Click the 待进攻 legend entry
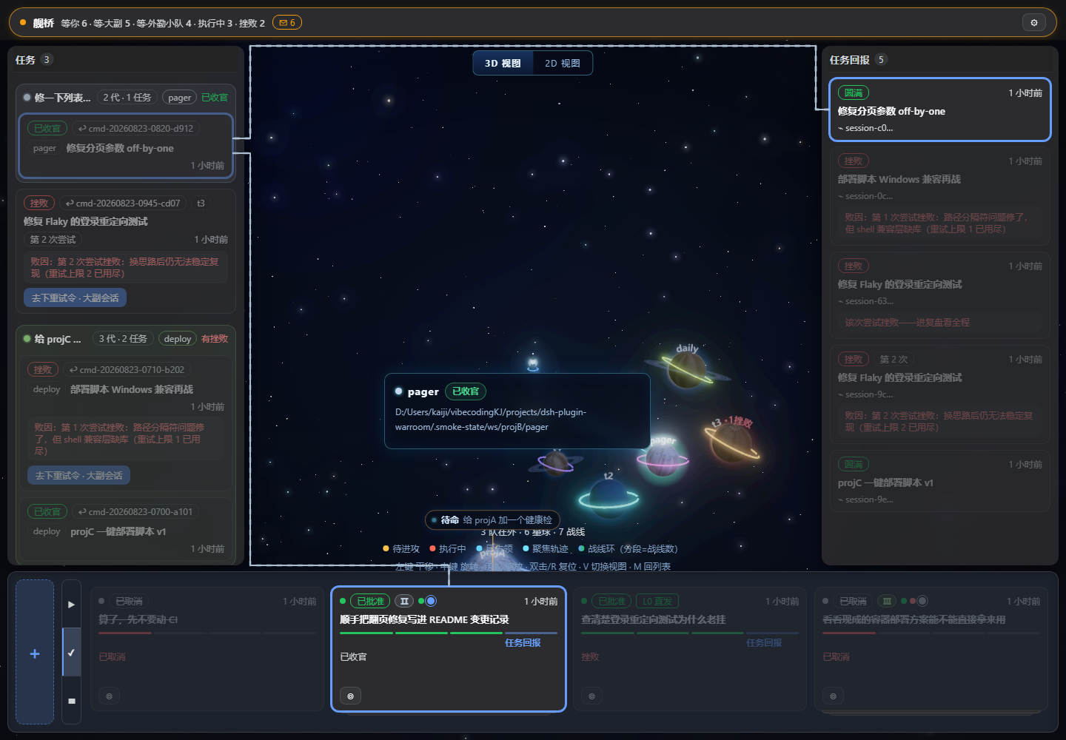Image resolution: width=1066 pixels, height=740 pixels. click(401, 548)
